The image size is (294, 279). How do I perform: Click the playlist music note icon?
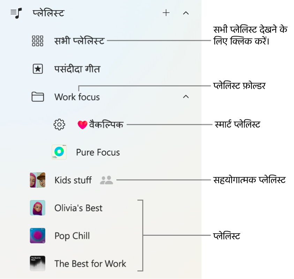16,13
